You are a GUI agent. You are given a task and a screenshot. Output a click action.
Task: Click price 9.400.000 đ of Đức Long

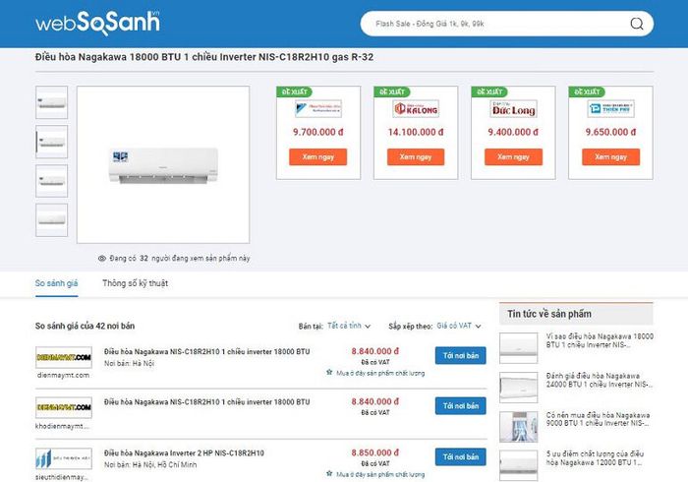pyautogui.click(x=513, y=132)
